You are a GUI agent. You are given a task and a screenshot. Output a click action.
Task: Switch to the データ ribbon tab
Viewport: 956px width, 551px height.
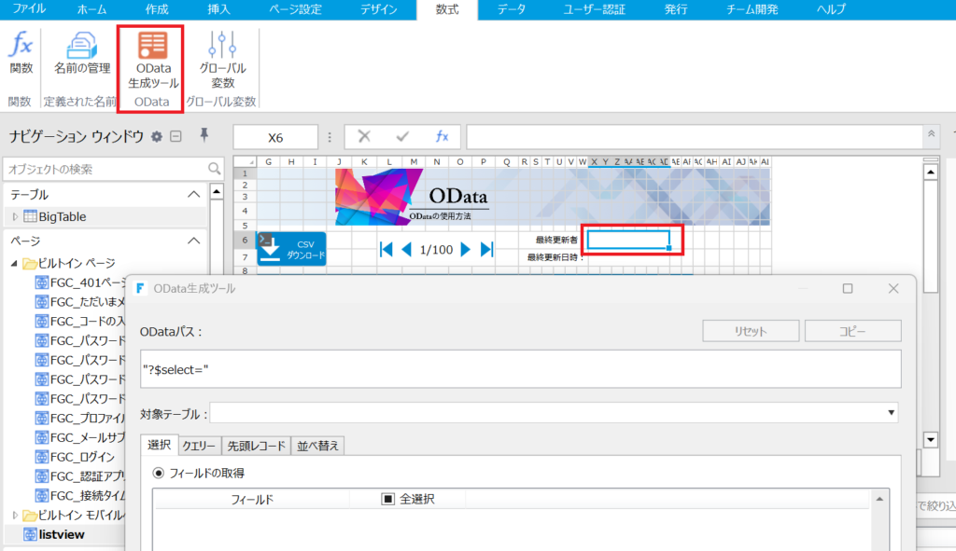510,9
